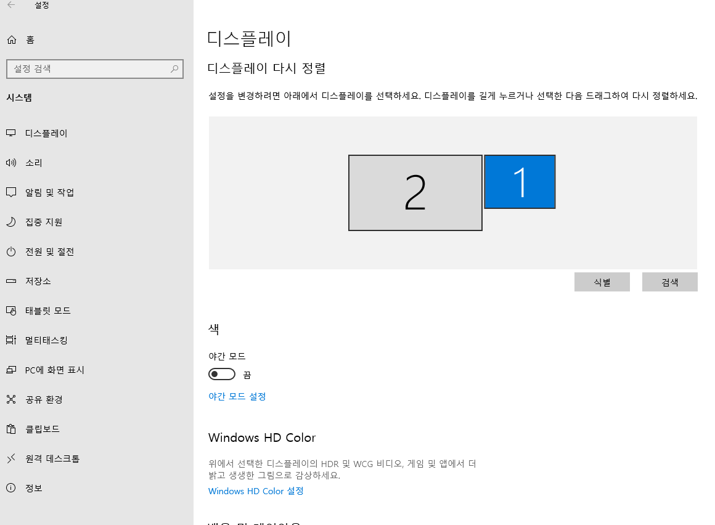Click the 소리 speaker icon
Screen dimensions: 715x525
pos(11,163)
